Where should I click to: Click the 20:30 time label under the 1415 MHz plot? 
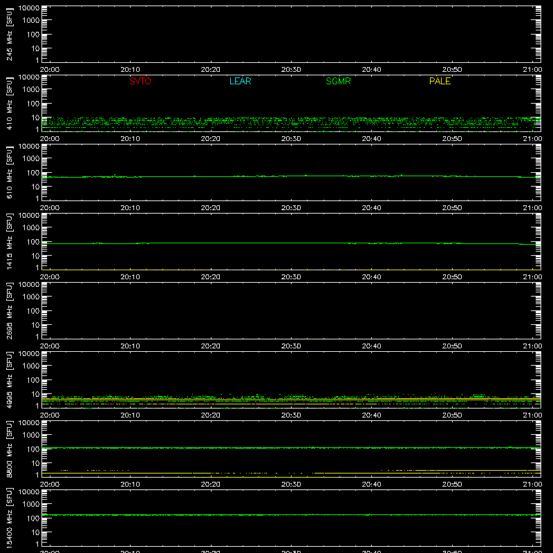click(291, 277)
